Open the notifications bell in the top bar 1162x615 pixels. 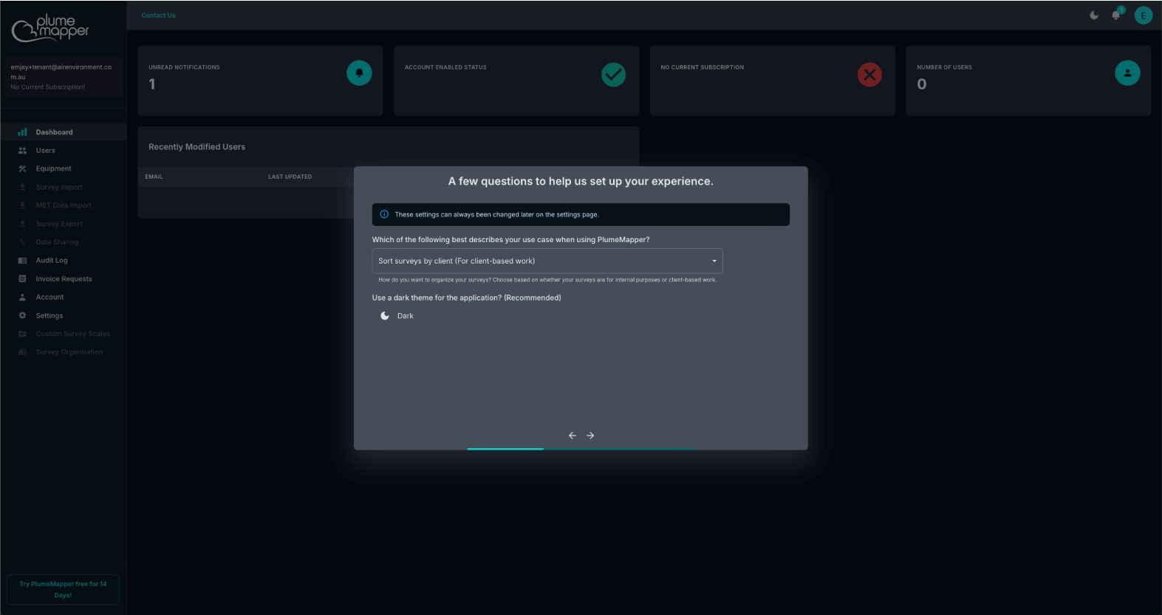[1115, 16]
